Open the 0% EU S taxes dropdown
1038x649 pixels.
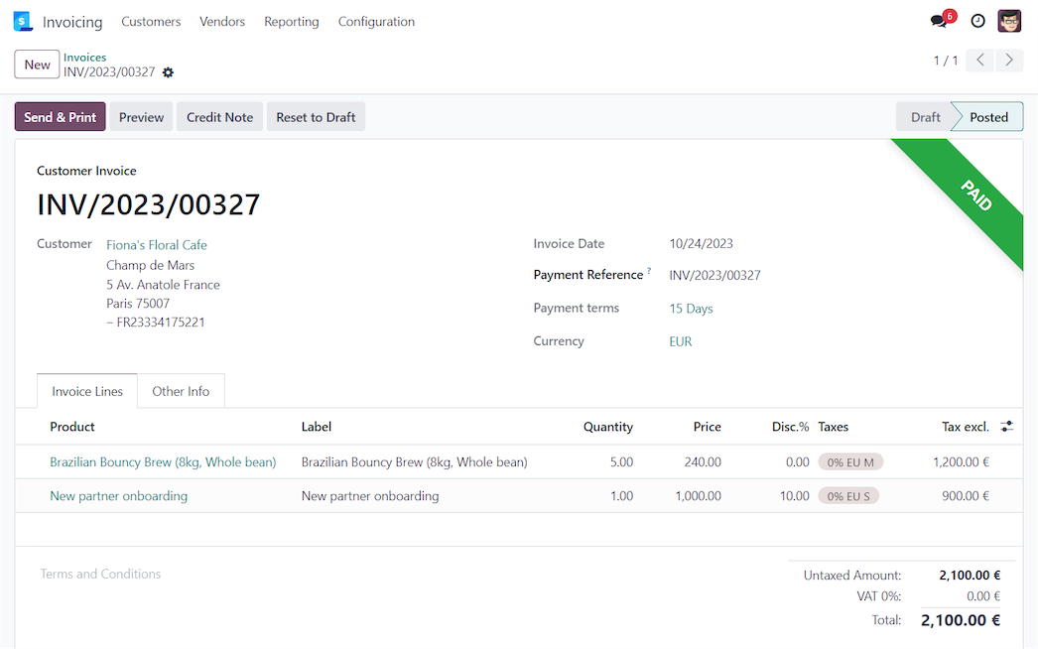(848, 495)
